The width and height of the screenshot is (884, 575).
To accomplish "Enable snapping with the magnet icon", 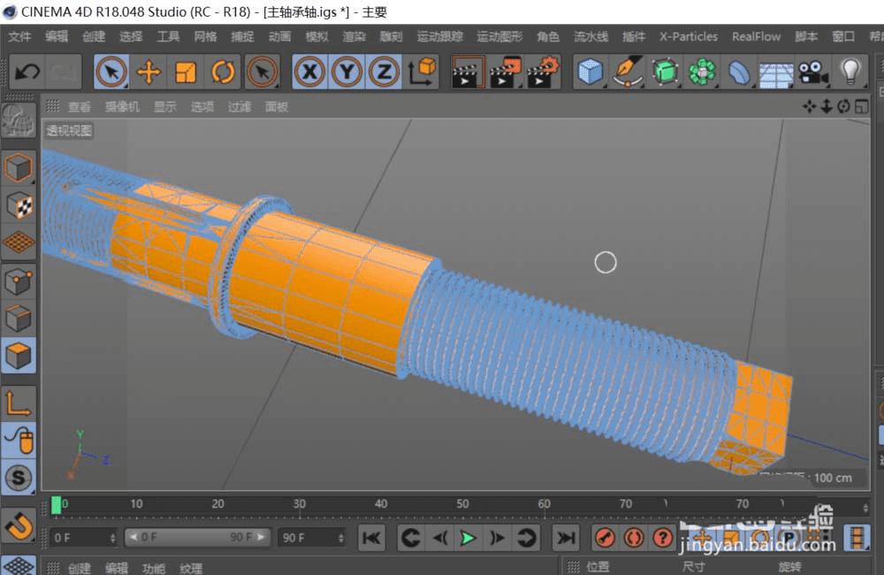I will point(19,525).
